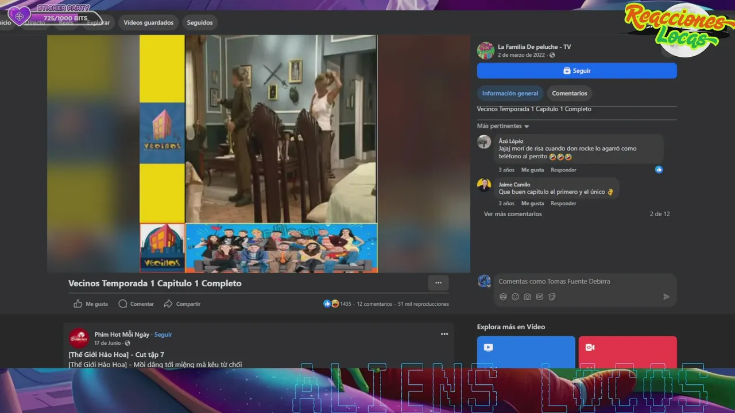Open the Explorar tab

click(98, 22)
